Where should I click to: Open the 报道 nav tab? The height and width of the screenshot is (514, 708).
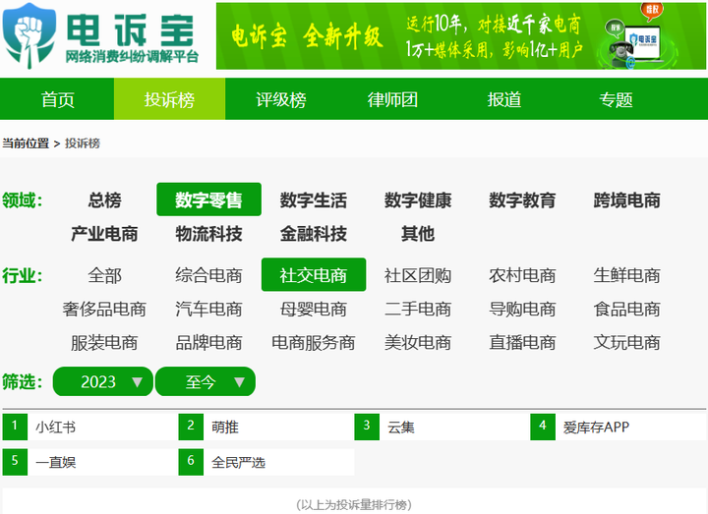point(503,99)
